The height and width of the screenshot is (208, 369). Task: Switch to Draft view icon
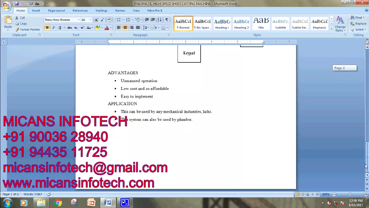[x=317, y=194]
